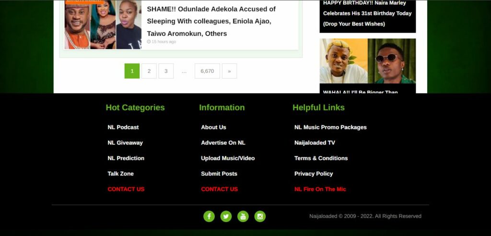Screen dimensions: 491x236
Task: Click the '15 hours ago' timestamp
Action: tap(162, 42)
